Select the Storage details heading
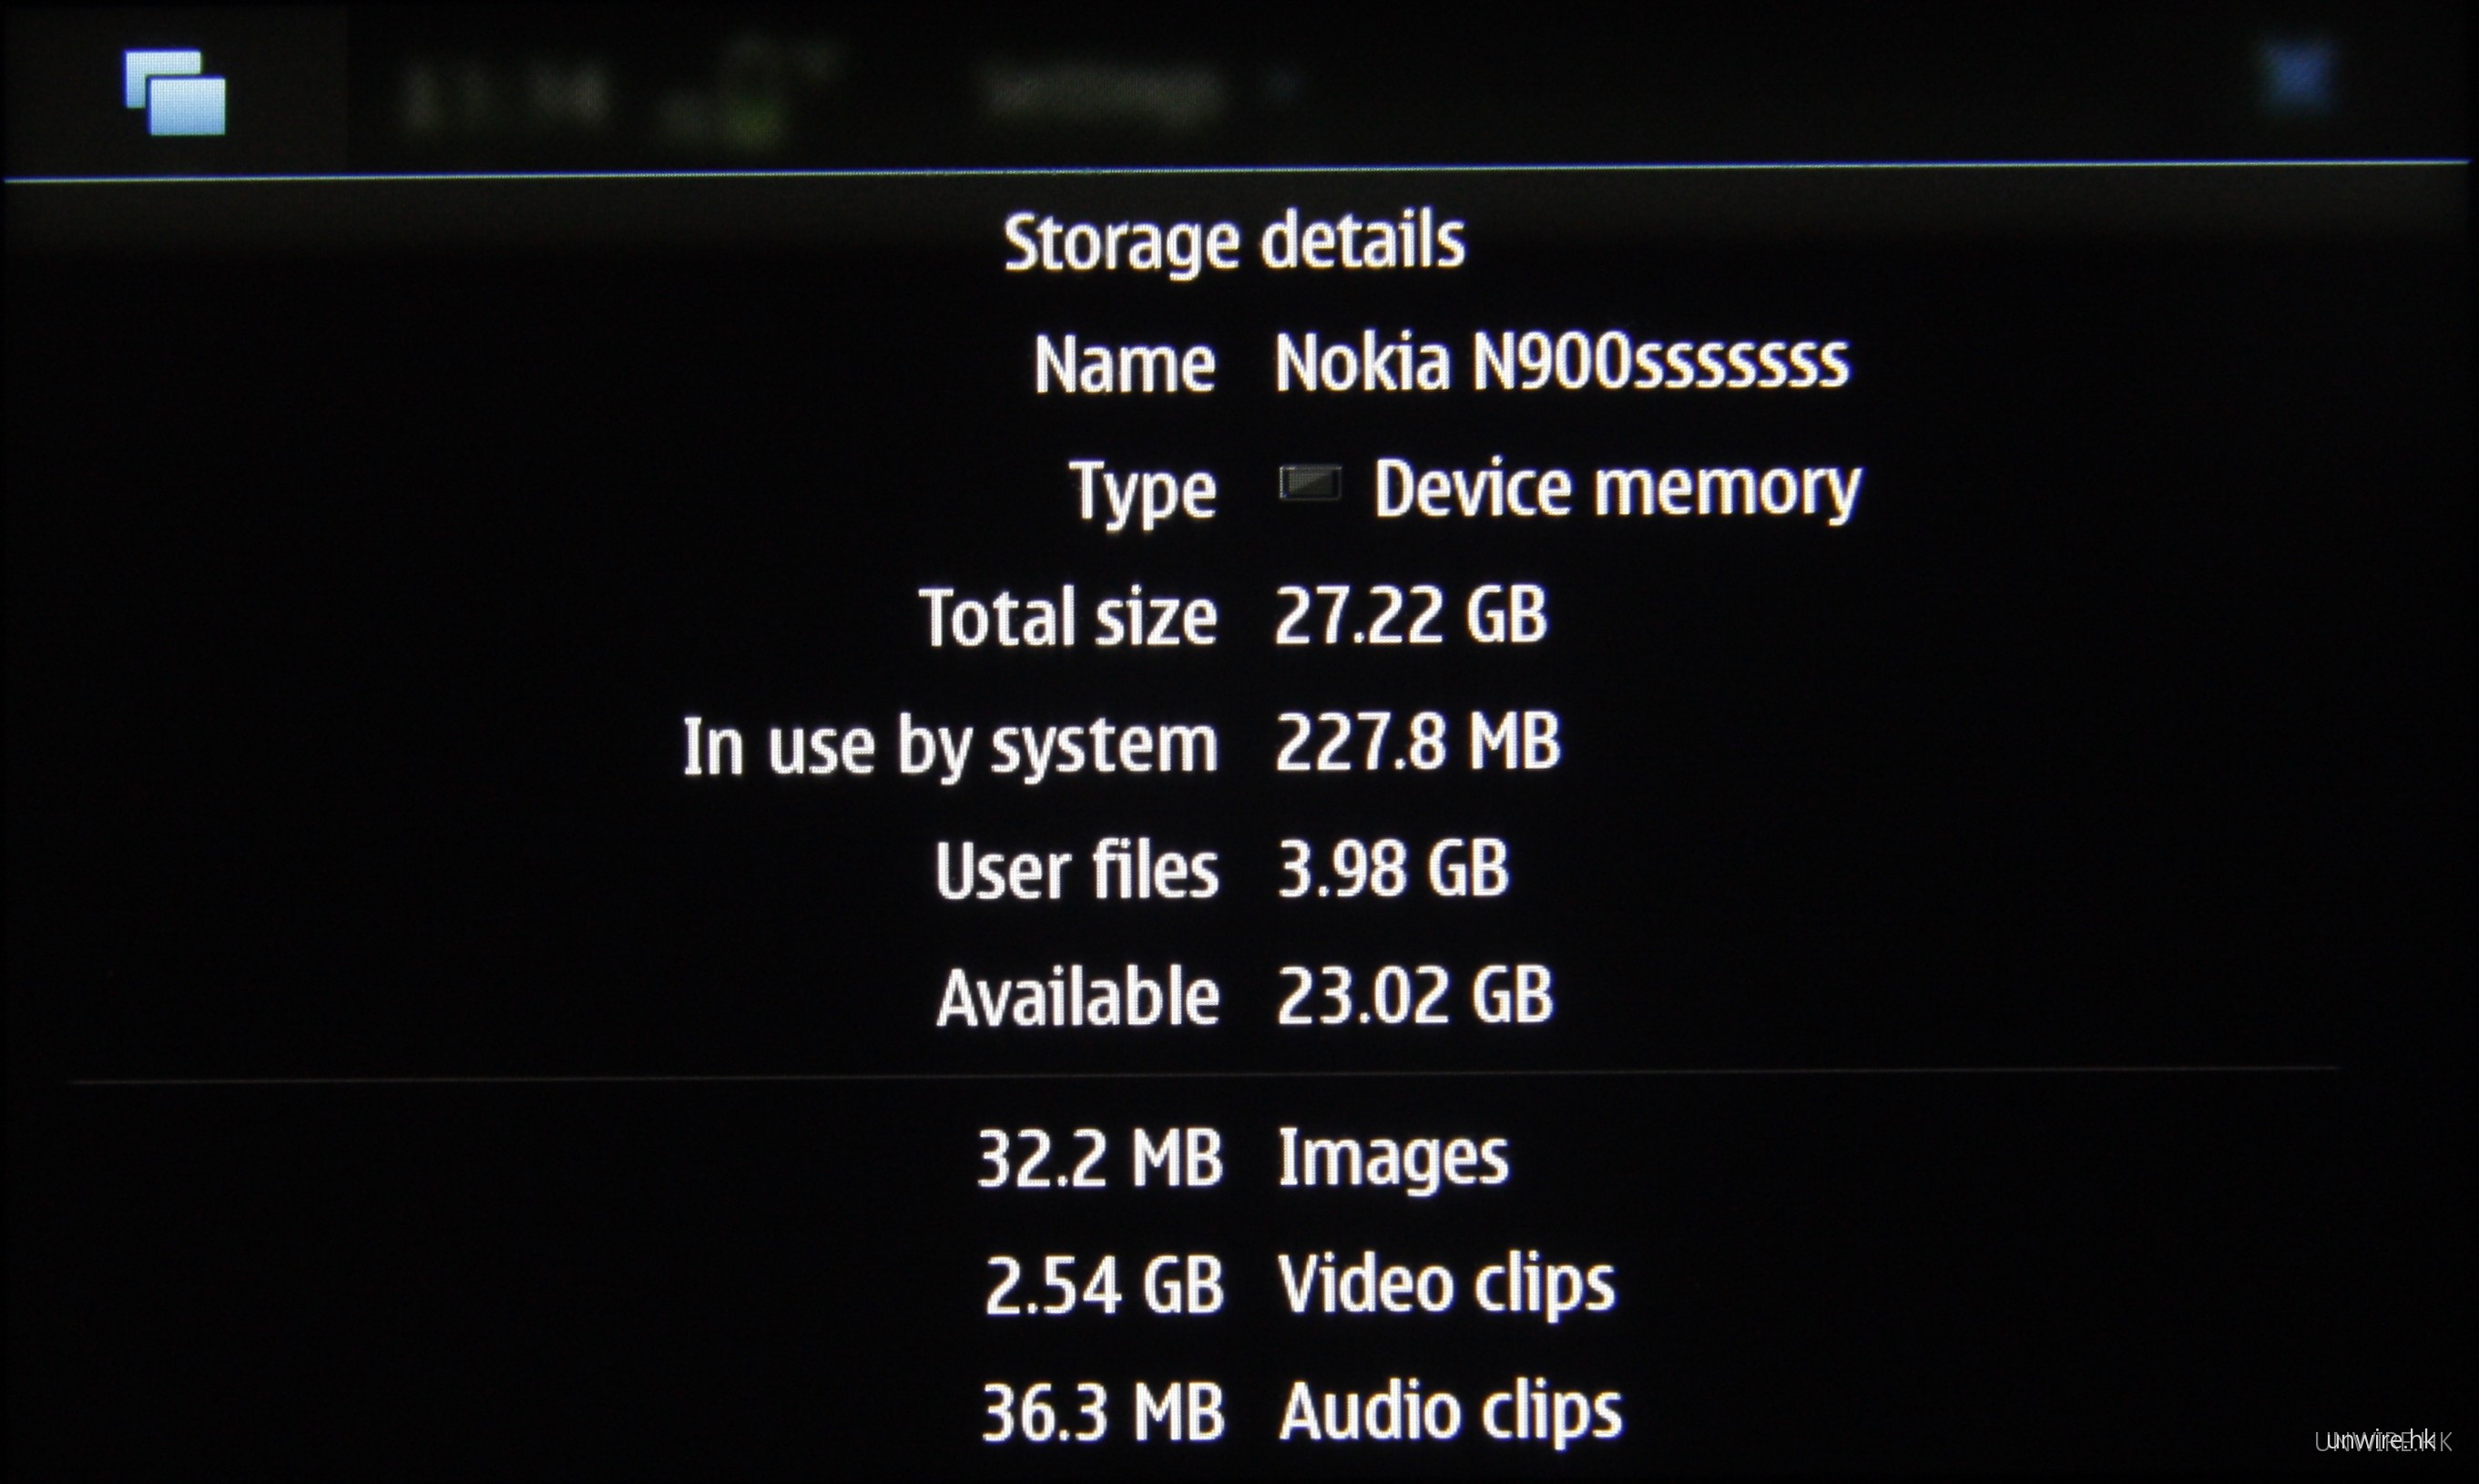The image size is (2479, 1484). click(1235, 242)
